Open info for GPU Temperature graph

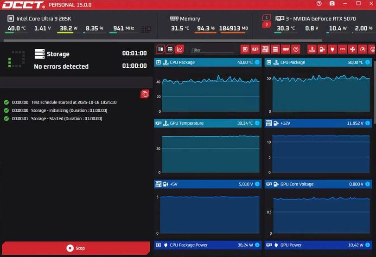pyautogui.click(x=257, y=123)
